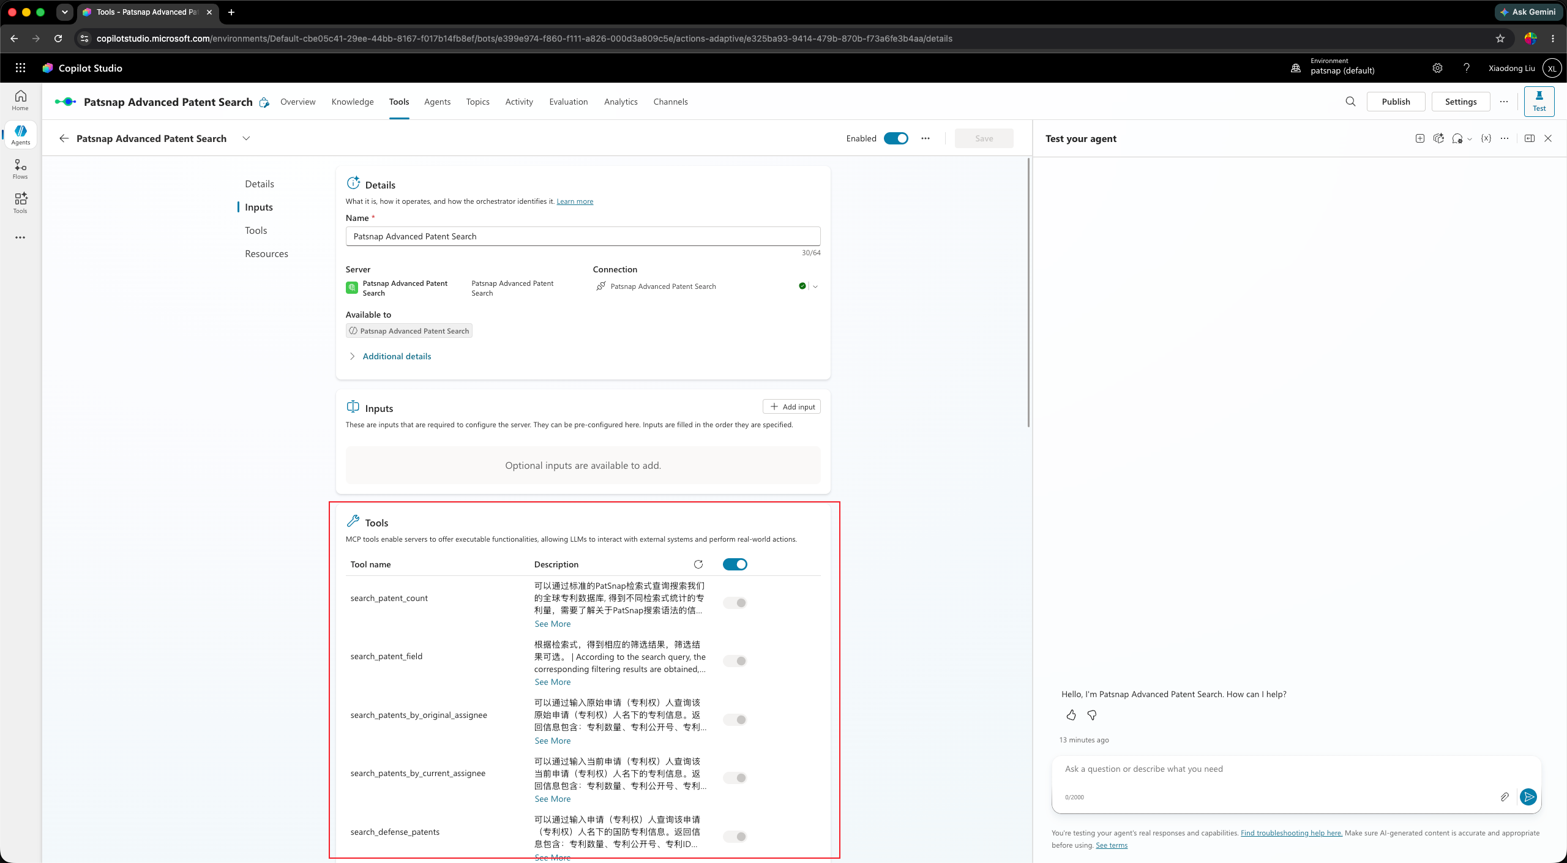Screen dimensions: 1567x863
Task: Open the settings gear in header
Action: pos(1437,68)
